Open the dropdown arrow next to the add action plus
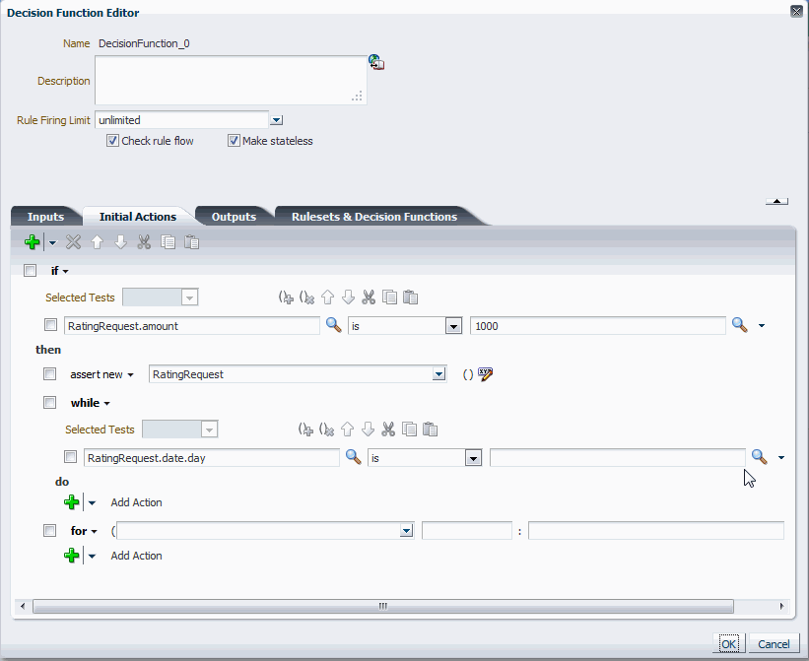The height and width of the screenshot is (661, 809). click(x=52, y=242)
